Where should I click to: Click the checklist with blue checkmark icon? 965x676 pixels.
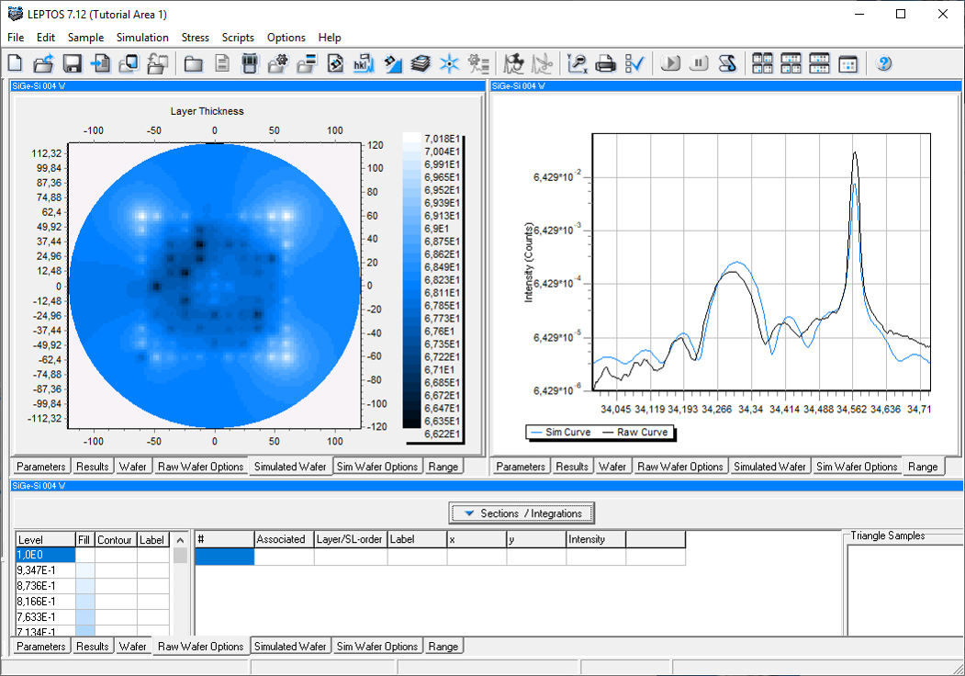(x=634, y=63)
